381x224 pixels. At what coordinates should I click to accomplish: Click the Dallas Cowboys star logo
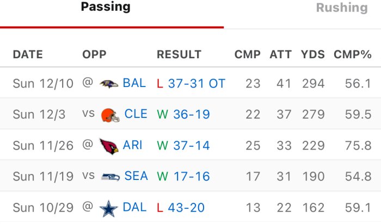(109, 208)
